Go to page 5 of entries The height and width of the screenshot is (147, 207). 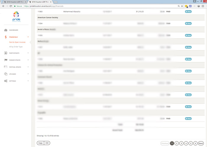click(191, 143)
